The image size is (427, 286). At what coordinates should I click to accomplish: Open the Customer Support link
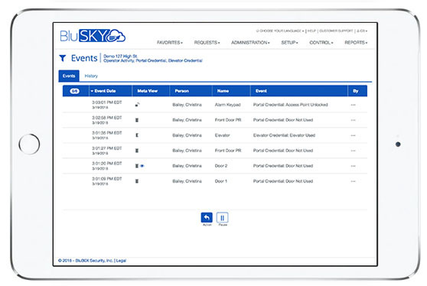tap(336, 31)
